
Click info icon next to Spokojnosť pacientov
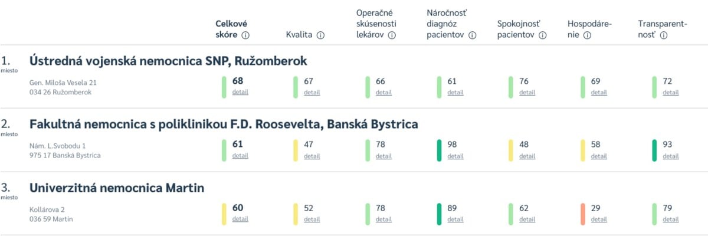tap(543, 35)
